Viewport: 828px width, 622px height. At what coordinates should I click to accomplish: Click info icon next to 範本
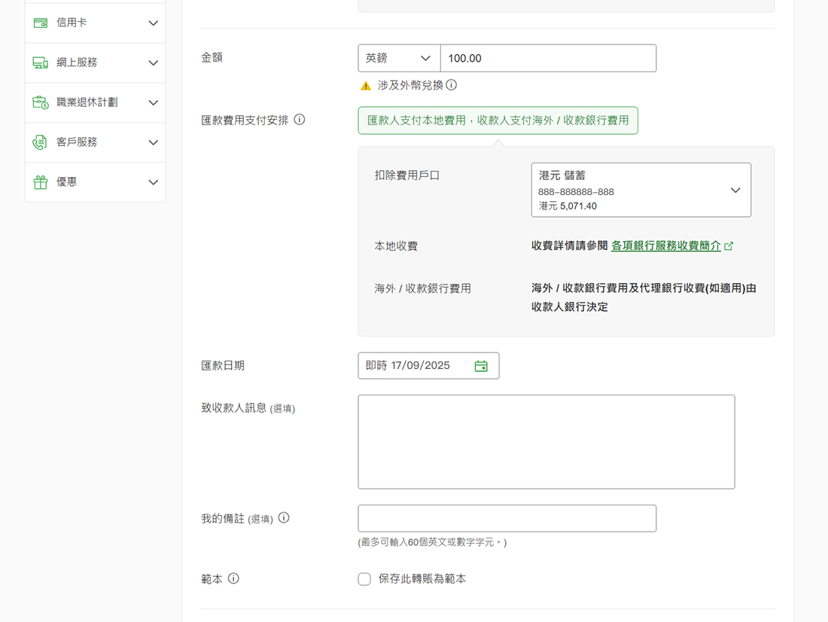(233, 579)
